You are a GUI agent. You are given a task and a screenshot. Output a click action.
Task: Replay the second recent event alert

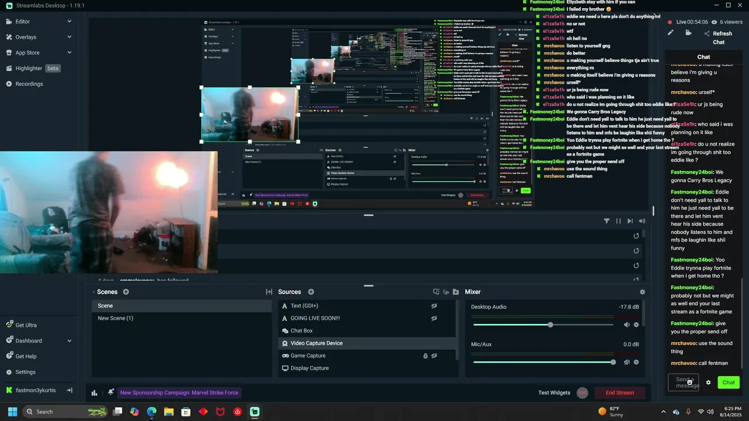pyautogui.click(x=636, y=251)
